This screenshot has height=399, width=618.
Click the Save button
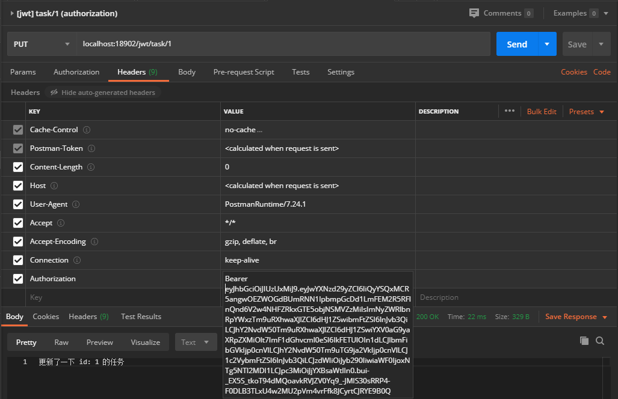coord(578,44)
